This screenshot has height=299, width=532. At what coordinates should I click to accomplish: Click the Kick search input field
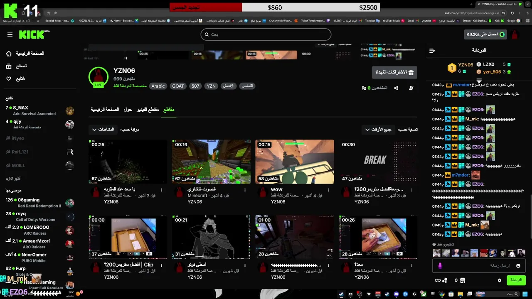point(266,34)
